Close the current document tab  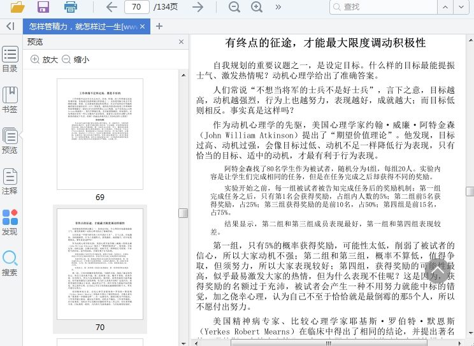pyautogui.click(x=143, y=27)
